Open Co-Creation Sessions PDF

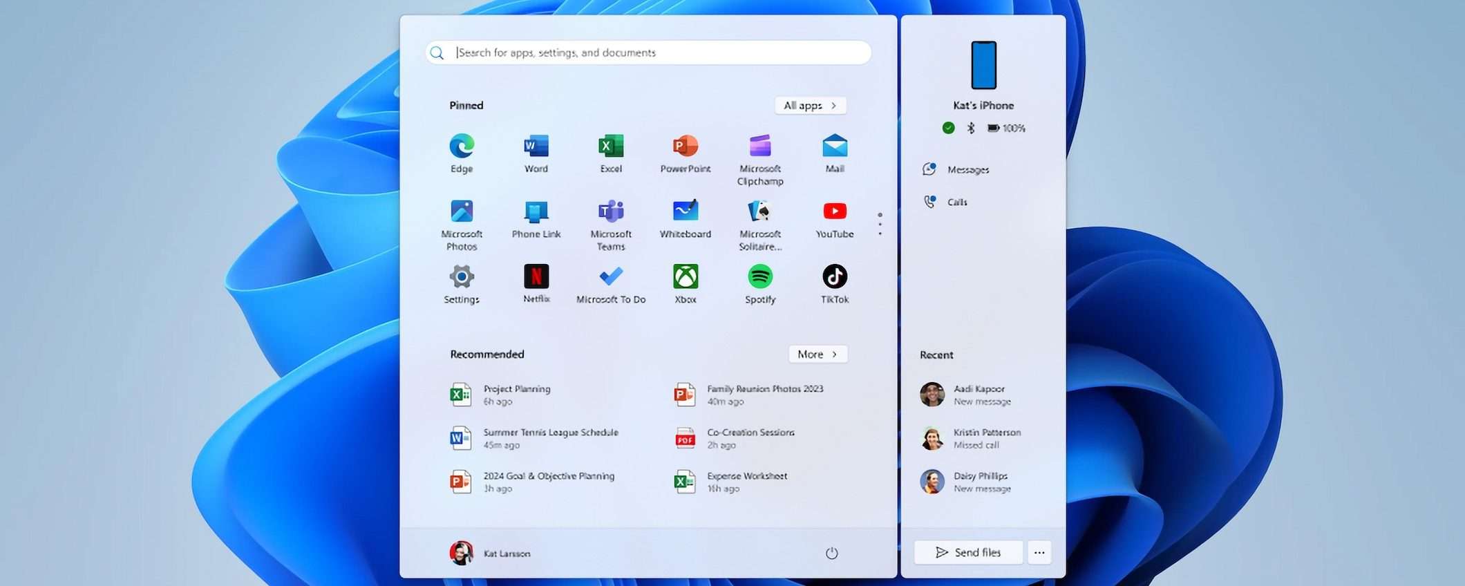coord(734,438)
